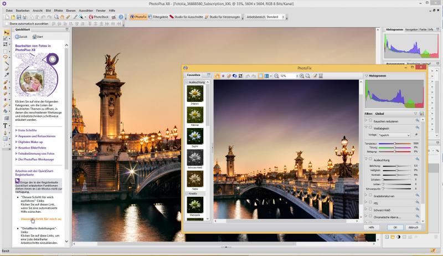
Task: Select the Move tool arrow
Action: click(6, 33)
